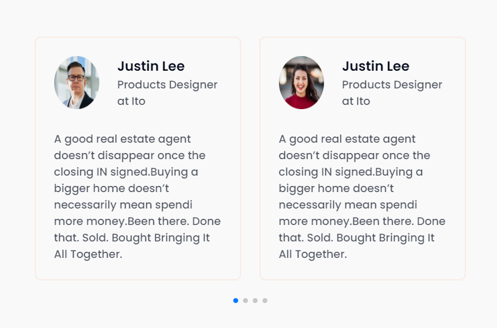Click 'at Ito' text in left card
The width and height of the screenshot is (497, 328).
[x=131, y=101]
